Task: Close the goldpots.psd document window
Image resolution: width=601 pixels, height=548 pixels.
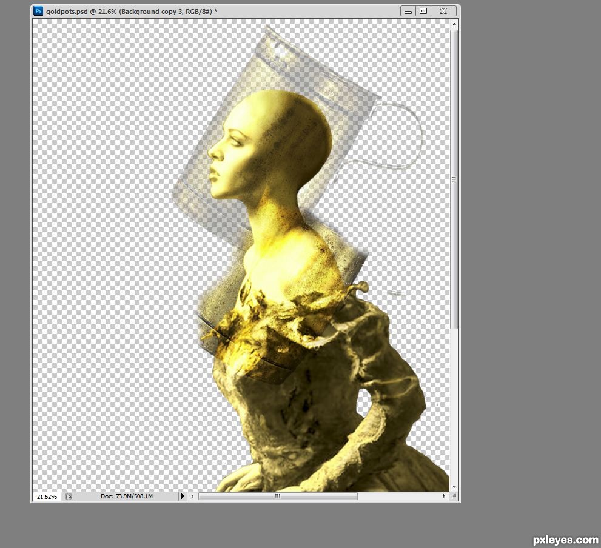Action: pyautogui.click(x=443, y=11)
